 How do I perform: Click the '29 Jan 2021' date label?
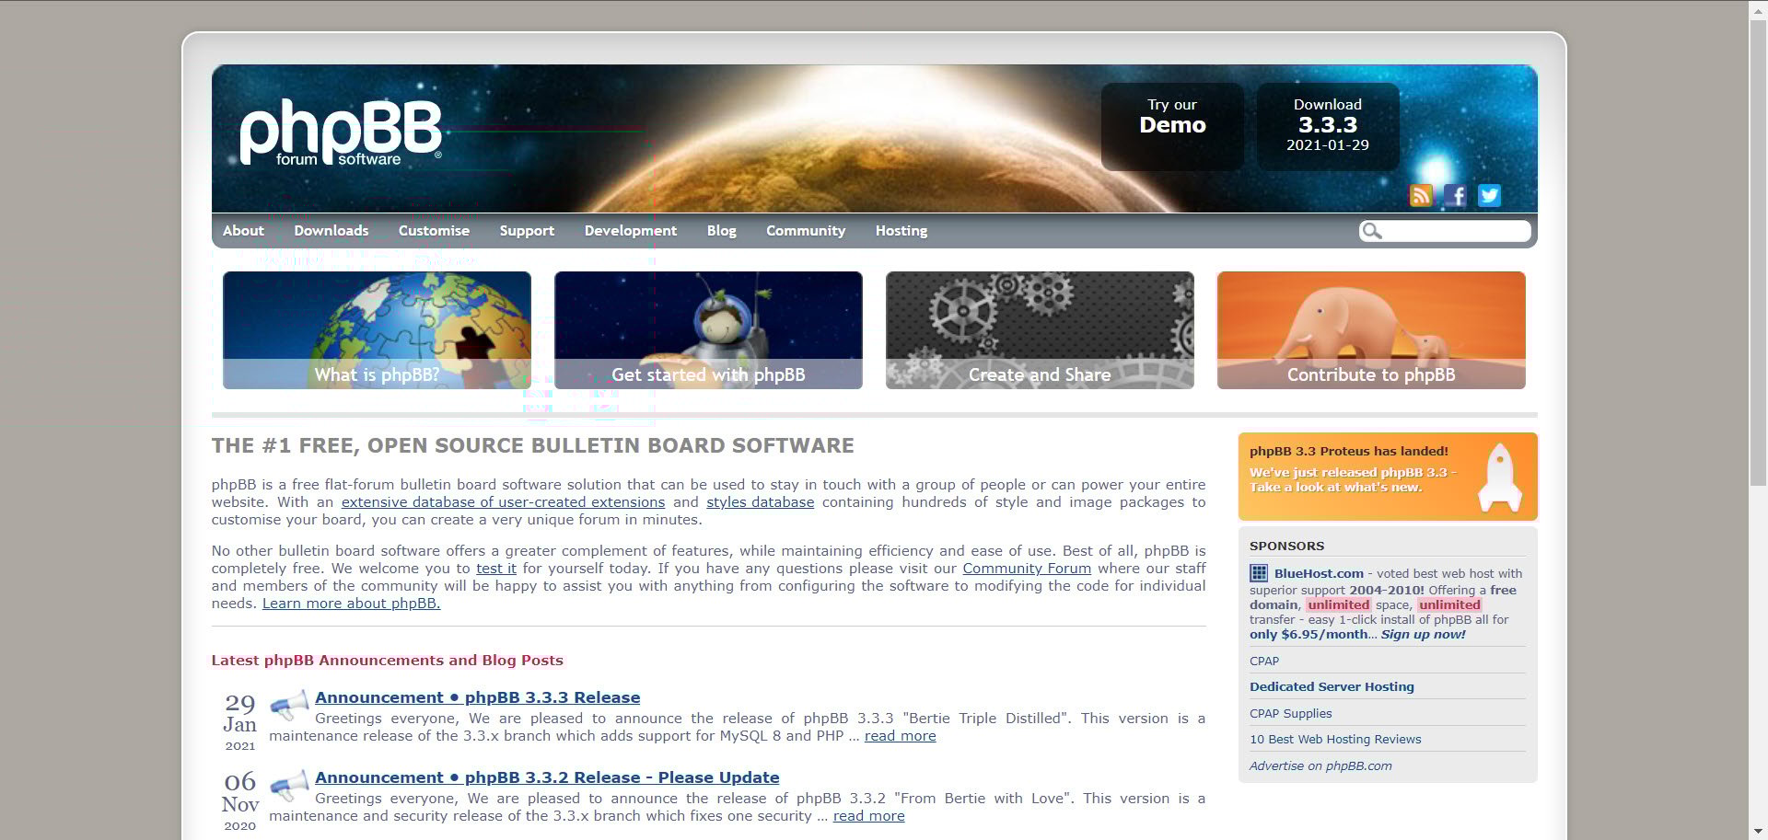tap(239, 722)
